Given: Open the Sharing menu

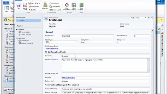Looking at the screenshot, I should pyautogui.click(x=54, y=3).
